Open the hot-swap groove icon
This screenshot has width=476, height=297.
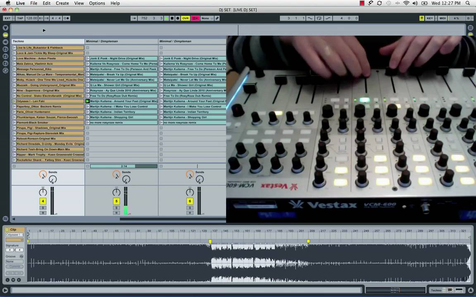[x=21, y=257]
